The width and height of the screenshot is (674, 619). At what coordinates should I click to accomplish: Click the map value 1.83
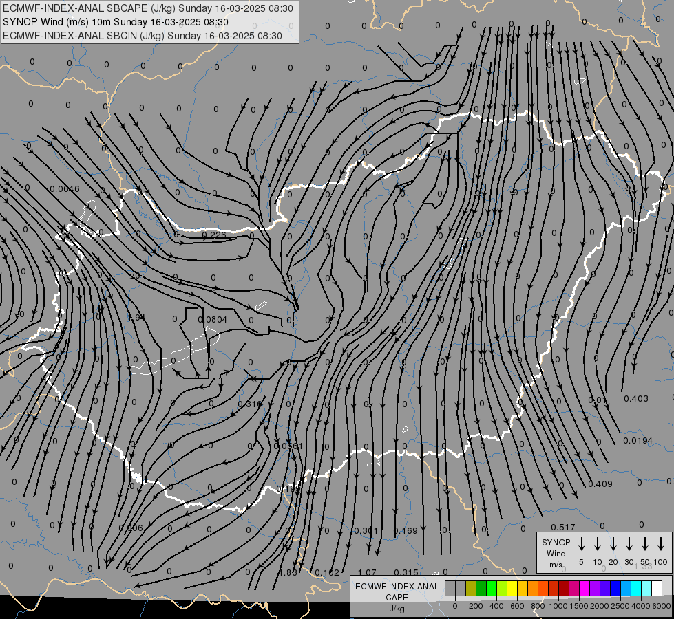click(288, 573)
